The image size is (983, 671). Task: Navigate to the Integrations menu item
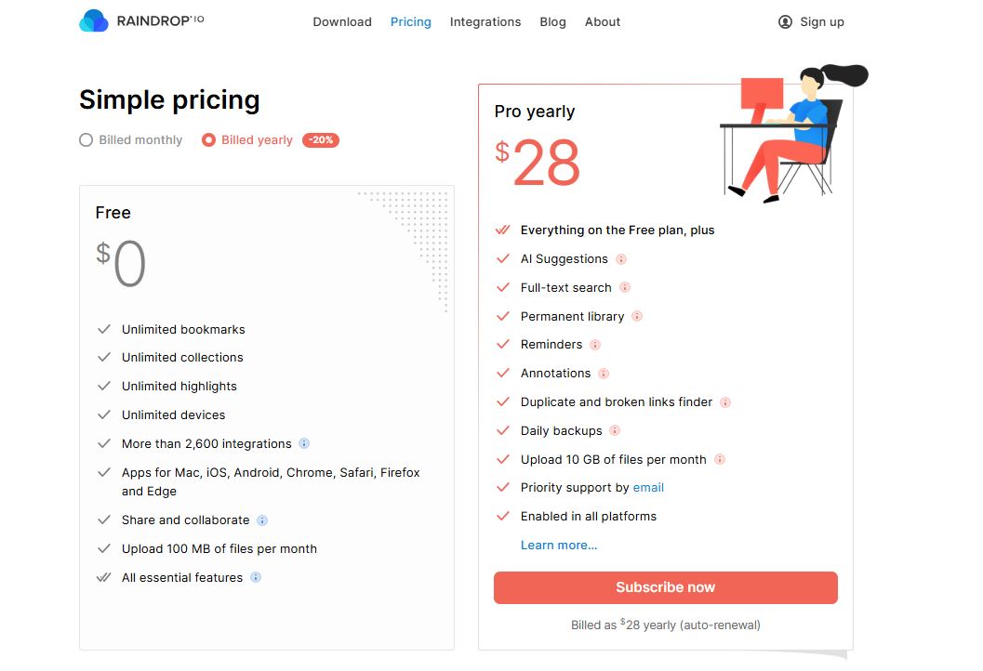tap(485, 21)
